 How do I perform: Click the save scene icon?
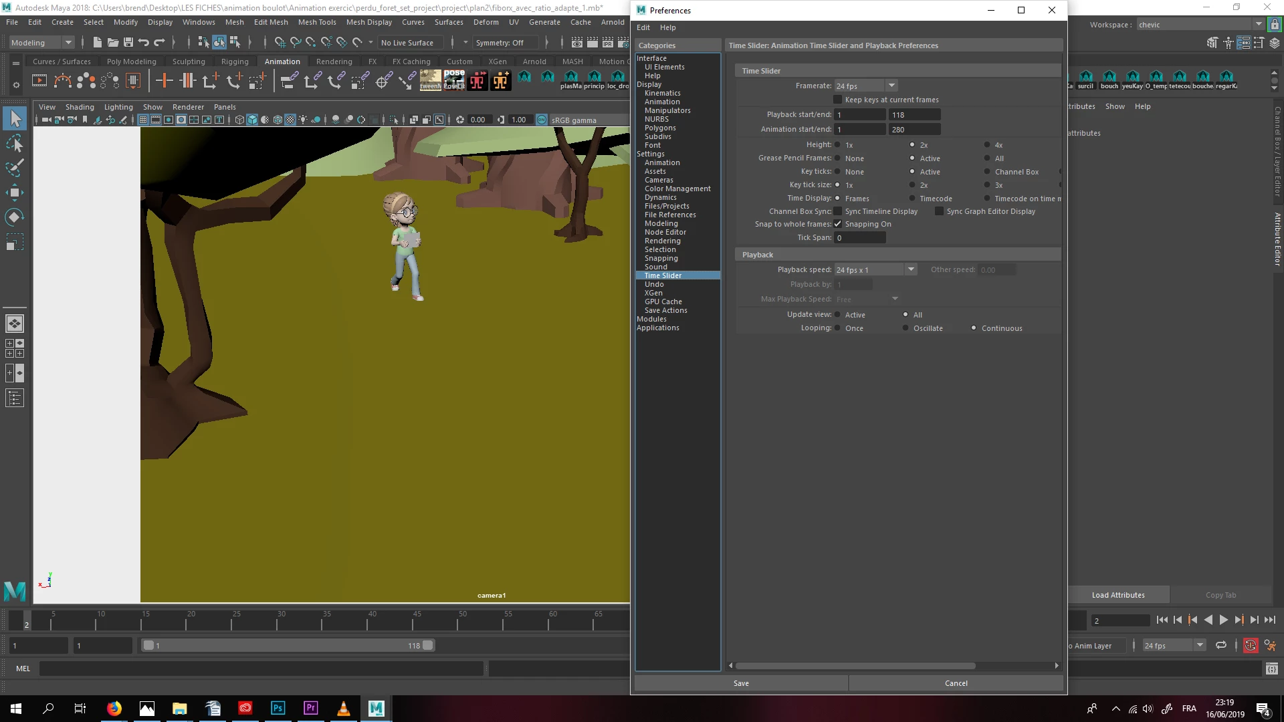click(128, 42)
